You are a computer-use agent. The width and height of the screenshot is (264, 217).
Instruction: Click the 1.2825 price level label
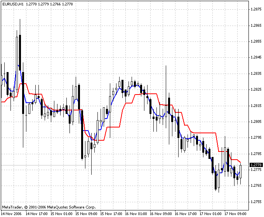256,90
